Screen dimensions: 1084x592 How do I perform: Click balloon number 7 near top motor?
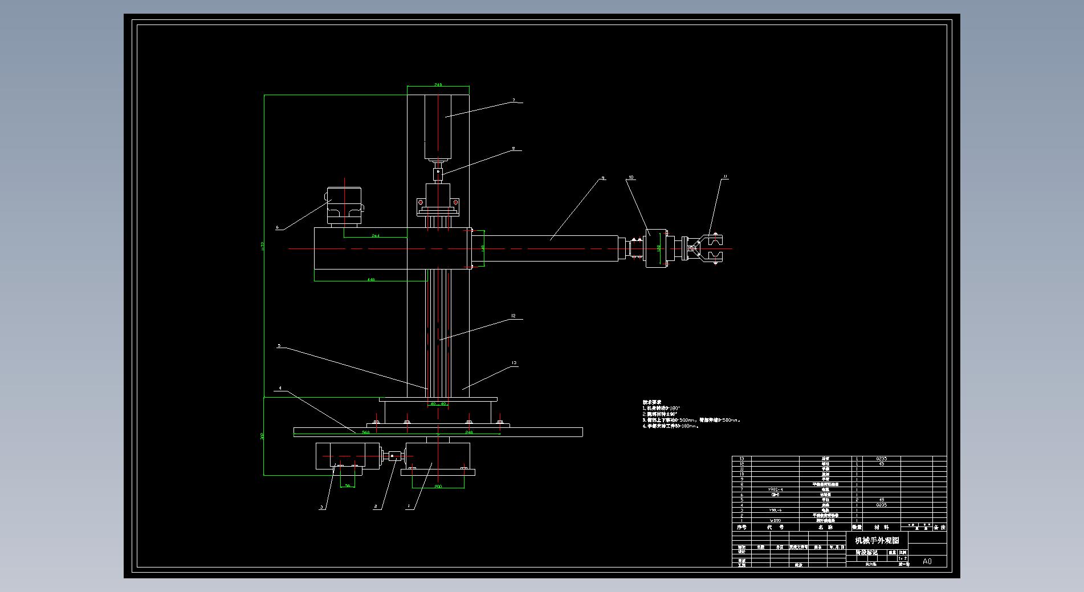coord(513,100)
